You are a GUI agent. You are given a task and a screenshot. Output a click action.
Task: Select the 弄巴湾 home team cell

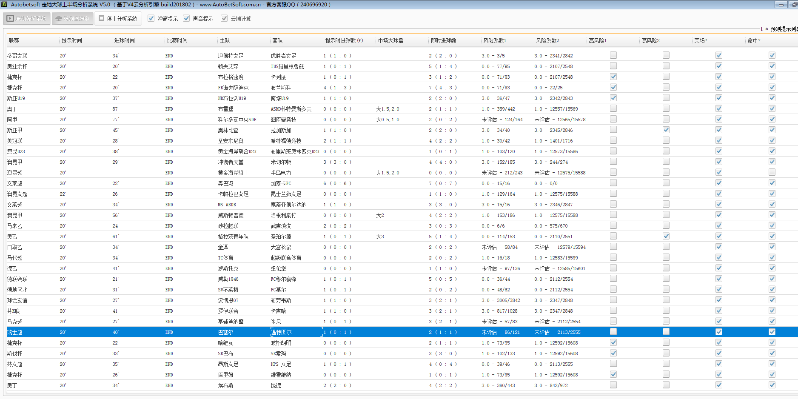click(x=225, y=183)
